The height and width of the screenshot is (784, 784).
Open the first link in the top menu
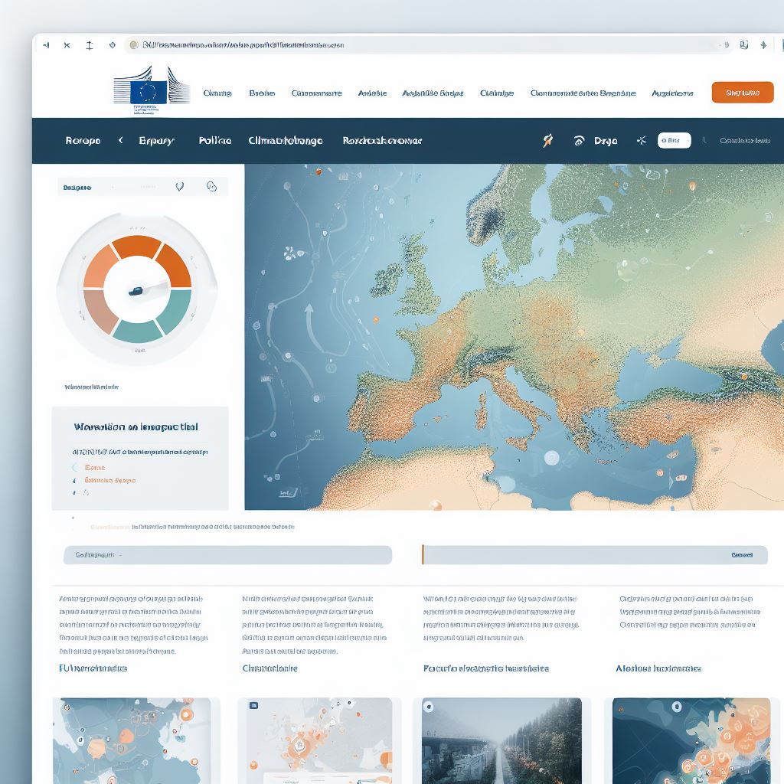tap(217, 93)
